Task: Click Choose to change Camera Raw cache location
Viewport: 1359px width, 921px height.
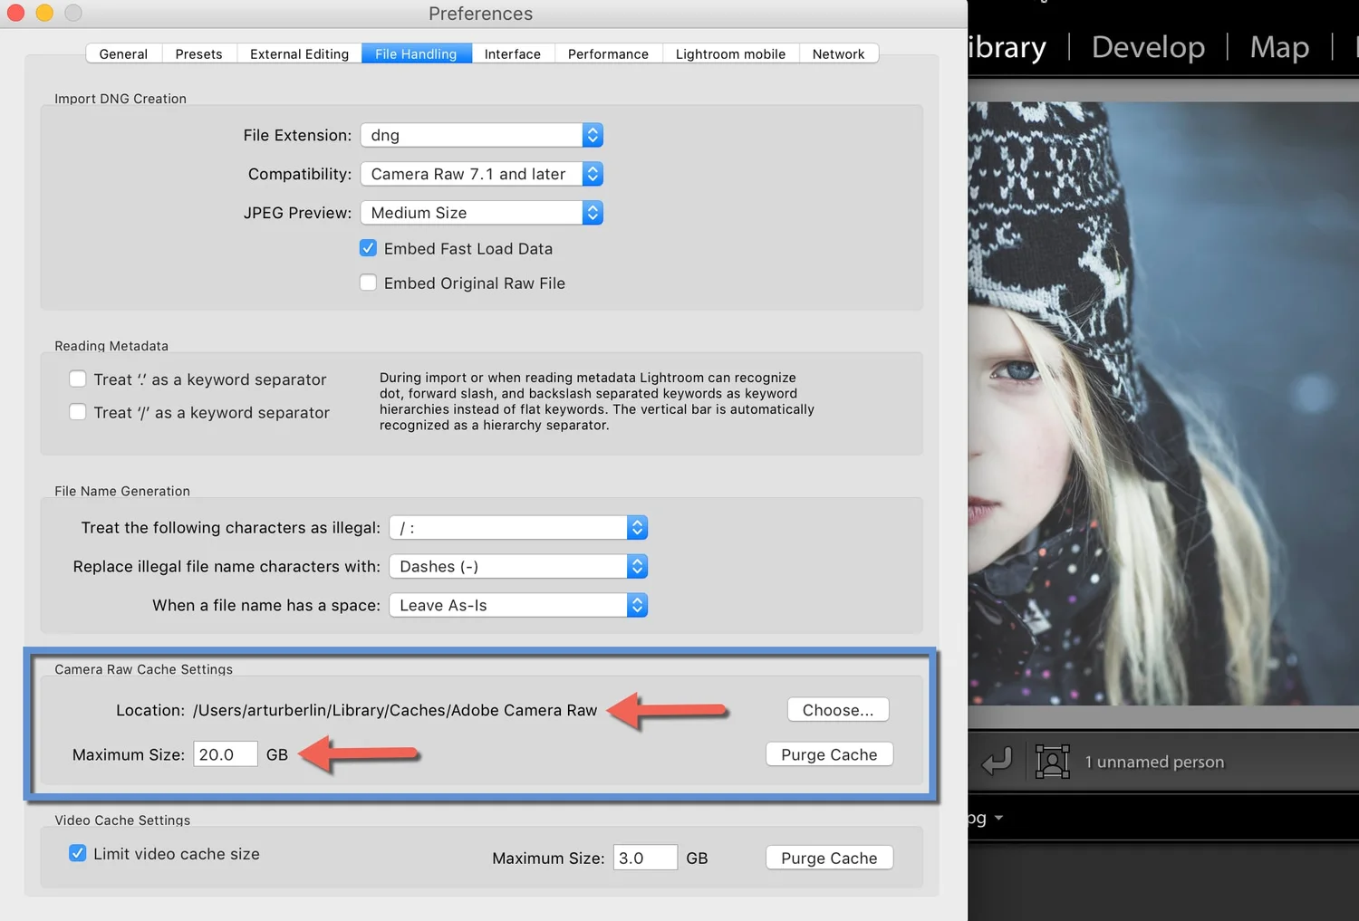Action: pyautogui.click(x=837, y=709)
